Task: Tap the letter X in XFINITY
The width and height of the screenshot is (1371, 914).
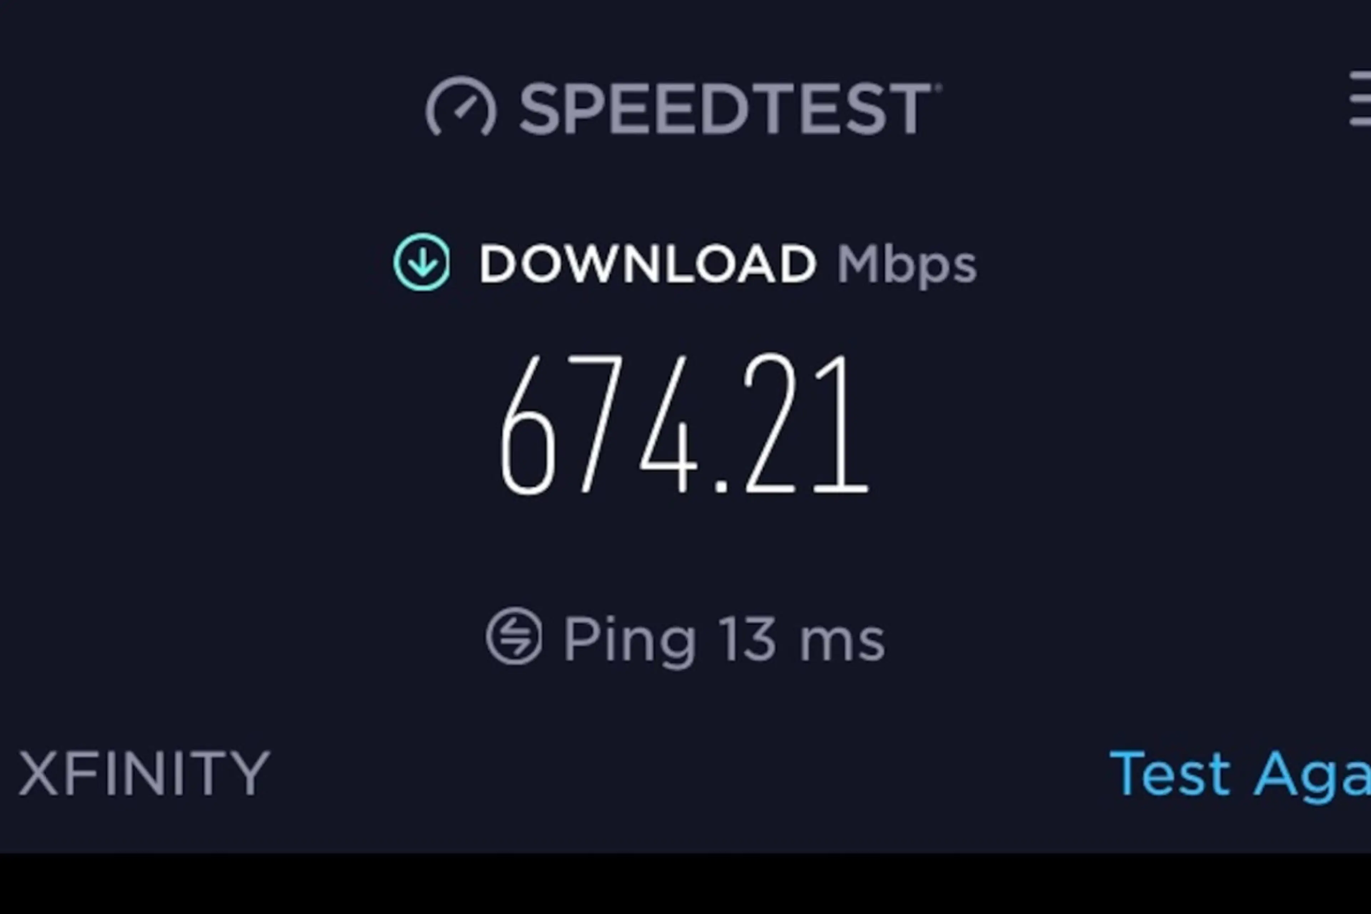Action: pos(39,774)
